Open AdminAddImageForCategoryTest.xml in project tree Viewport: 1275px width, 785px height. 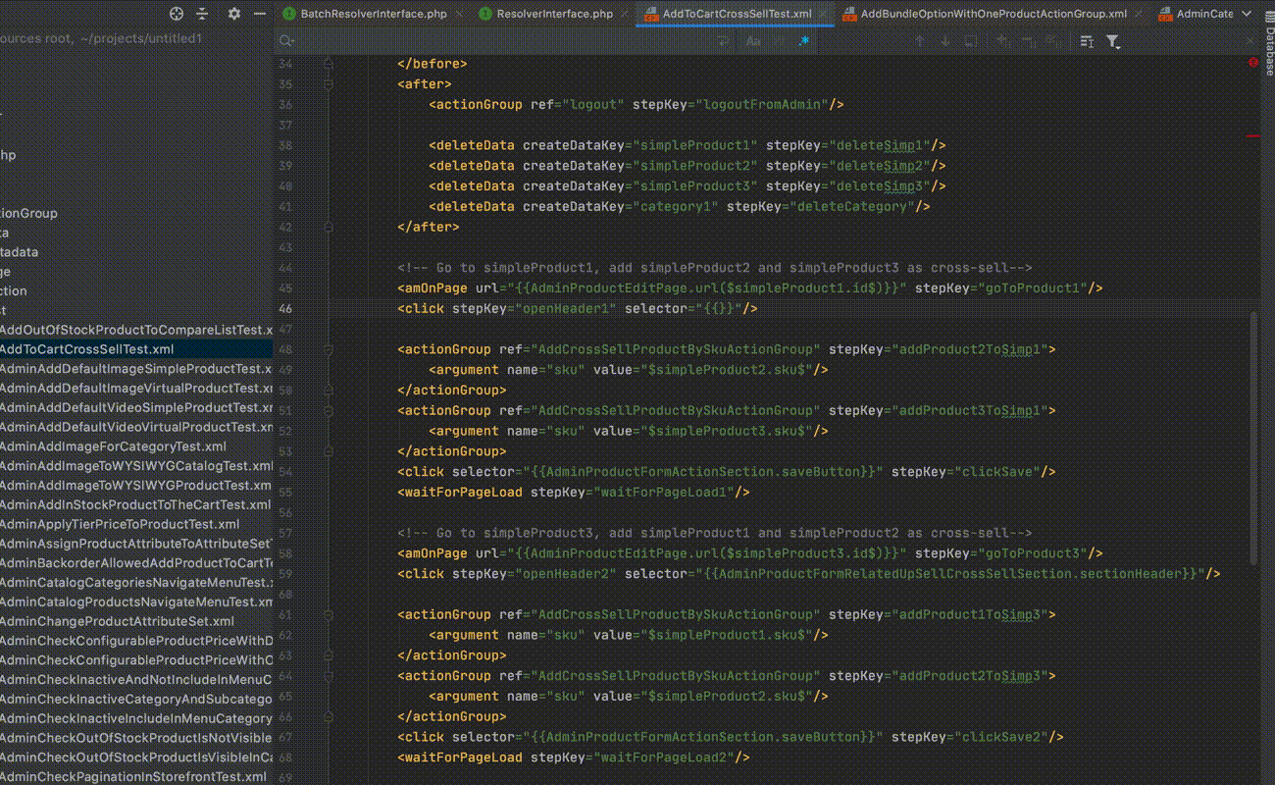(112, 446)
